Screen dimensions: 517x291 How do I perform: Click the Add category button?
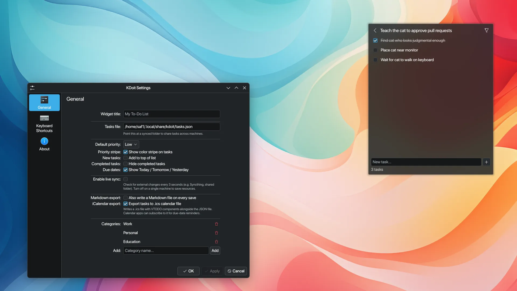[215, 251]
